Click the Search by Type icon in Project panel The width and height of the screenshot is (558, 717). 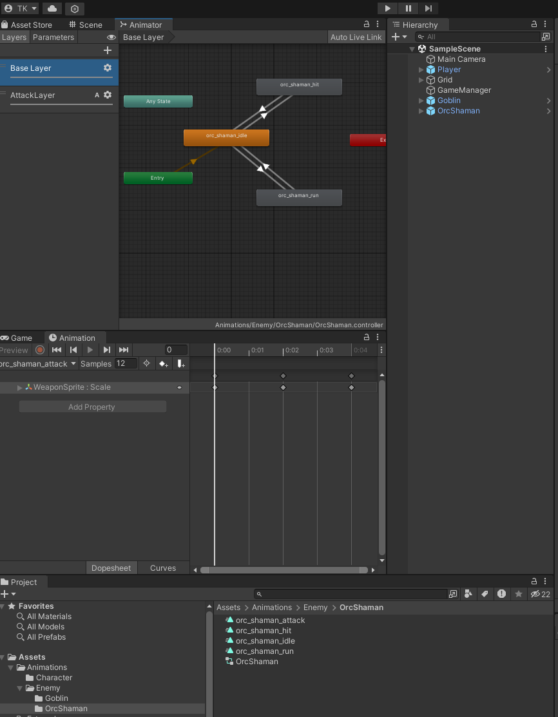point(468,594)
